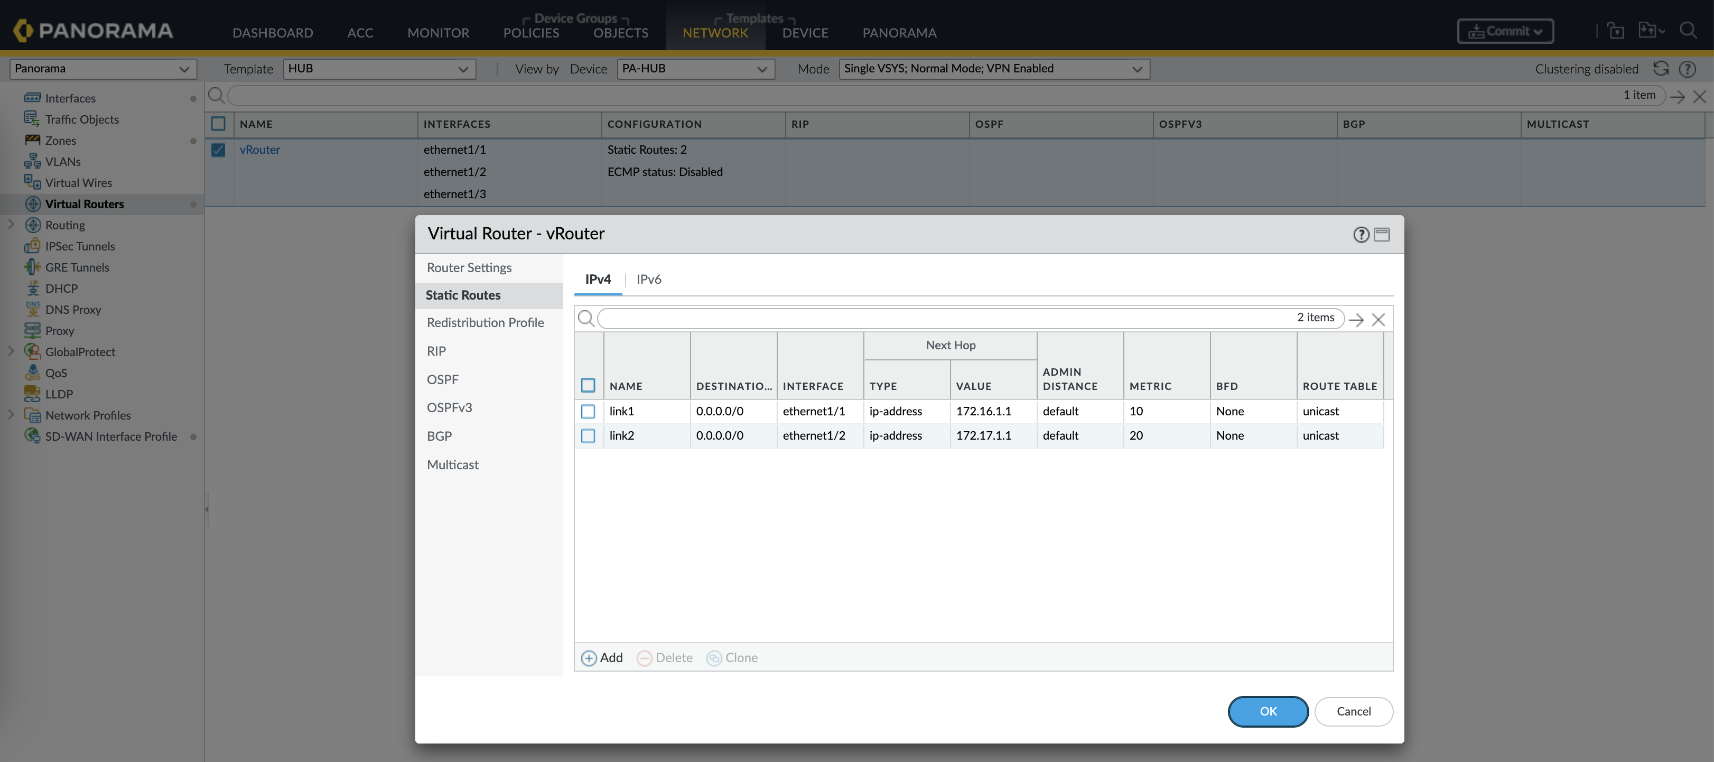Click the Clone route icon

[x=714, y=658]
